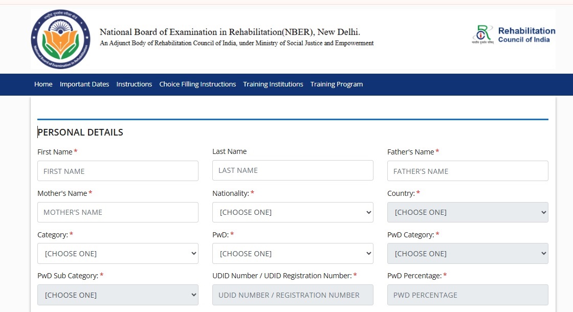The image size is (573, 312).
Task: Open the Instructions nav link
Action: [134, 84]
